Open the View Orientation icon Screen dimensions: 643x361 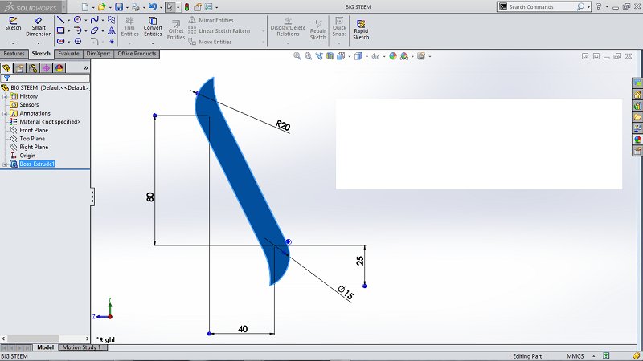point(341,56)
